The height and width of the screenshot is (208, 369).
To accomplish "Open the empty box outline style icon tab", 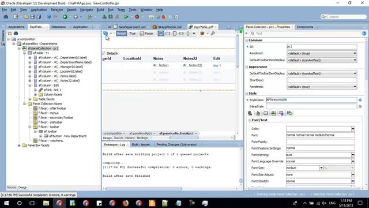I will click(266, 113).
